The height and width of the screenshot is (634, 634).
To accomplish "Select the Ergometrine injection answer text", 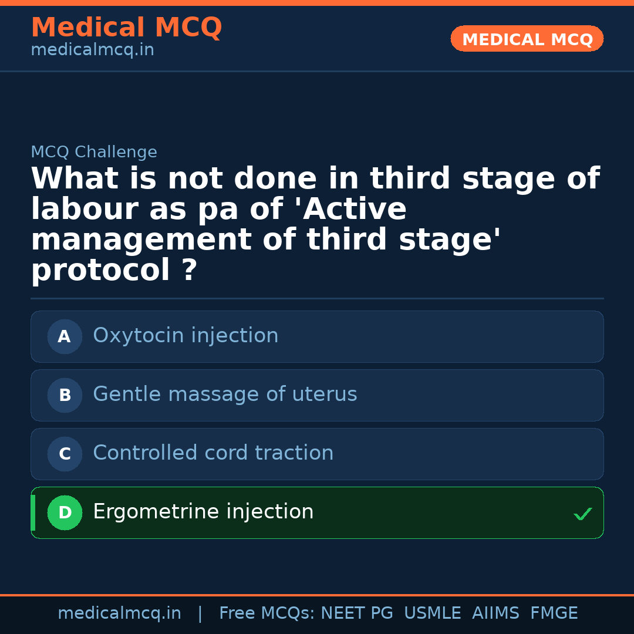I will [203, 512].
